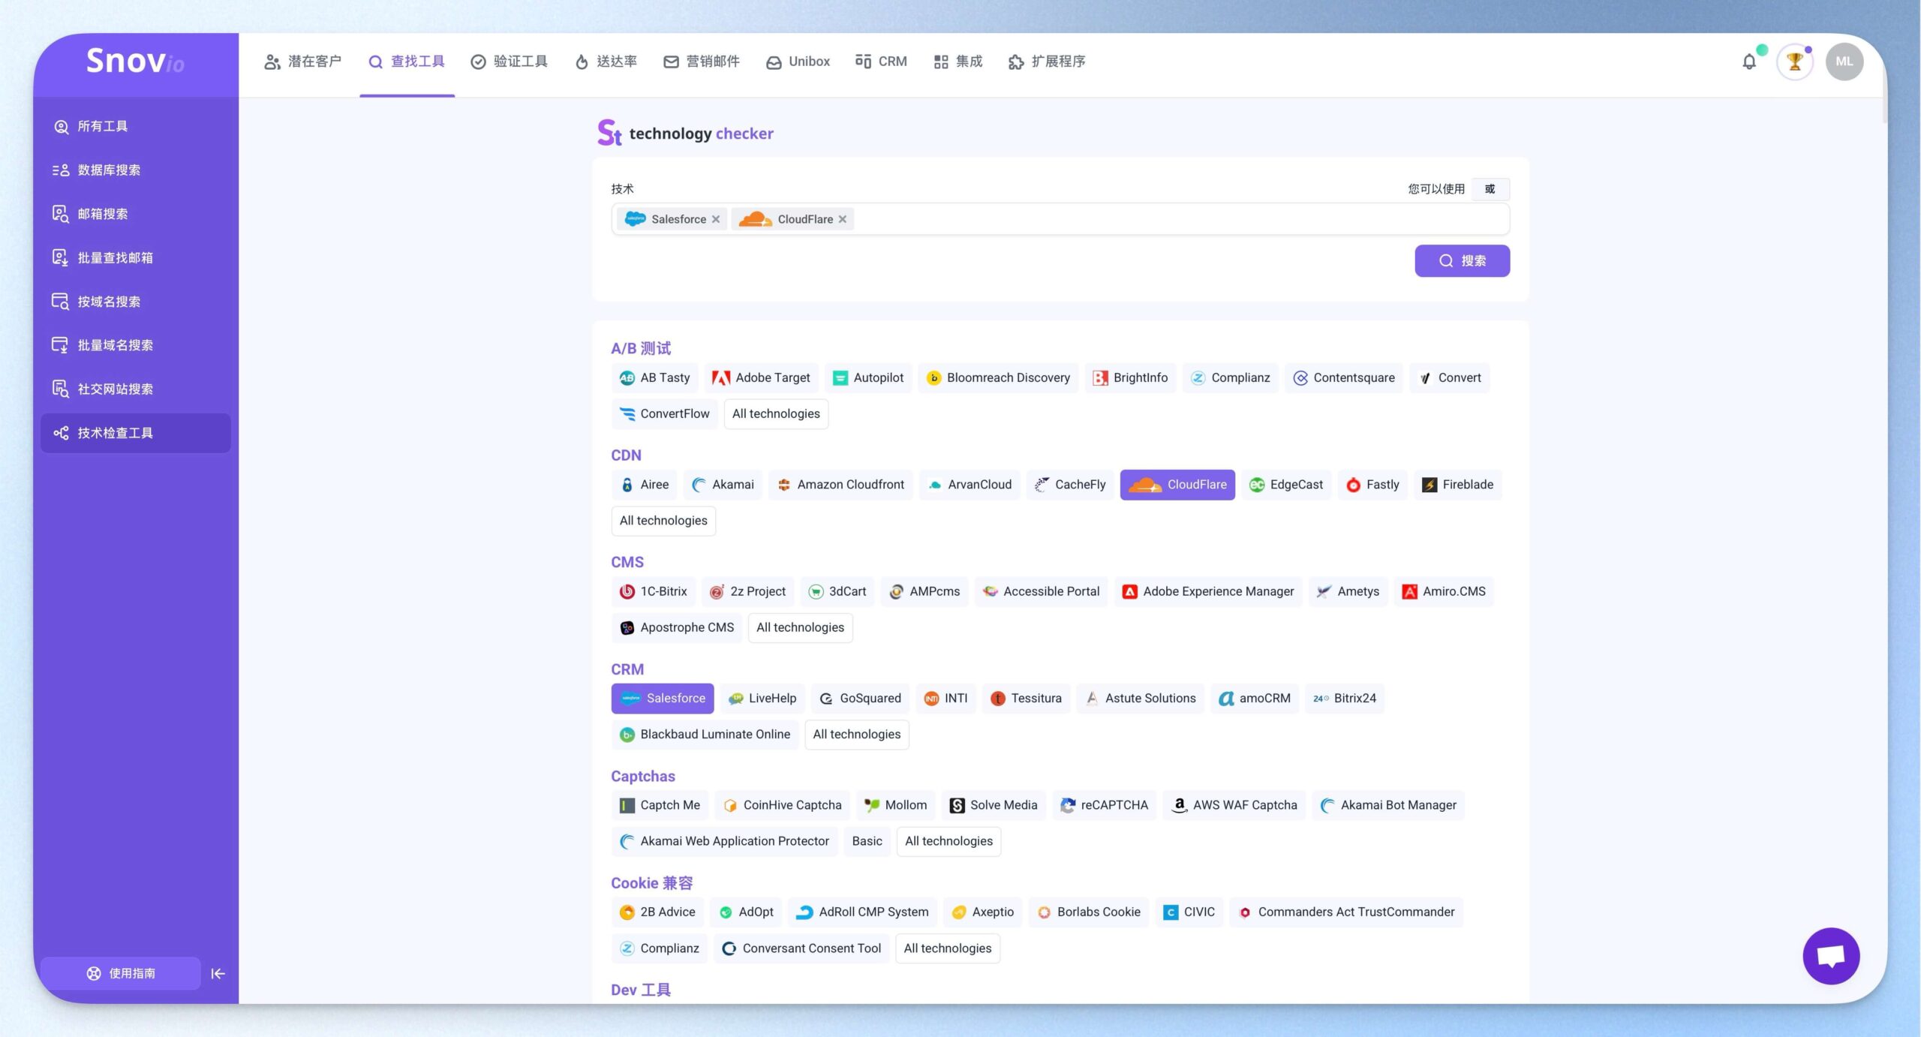Screen dimensions: 1921x1037
Task: Open the 集成 top menu
Action: (x=958, y=62)
